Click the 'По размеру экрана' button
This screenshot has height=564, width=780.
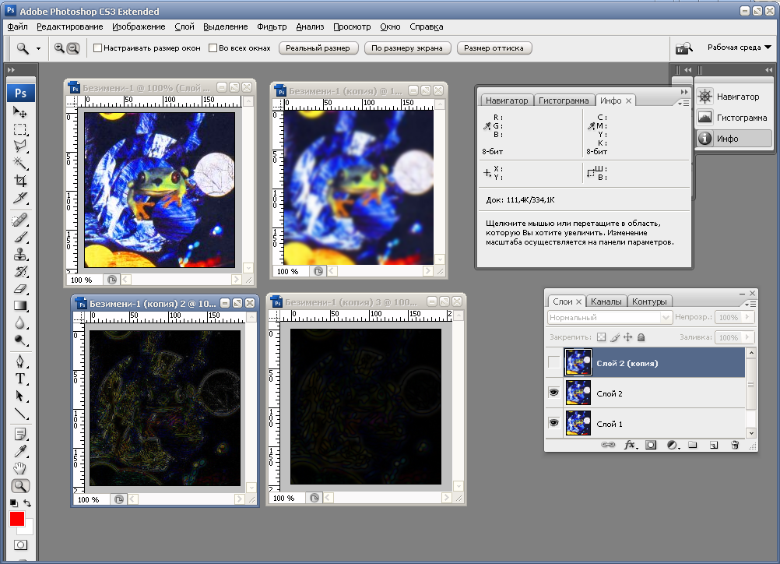coord(407,48)
